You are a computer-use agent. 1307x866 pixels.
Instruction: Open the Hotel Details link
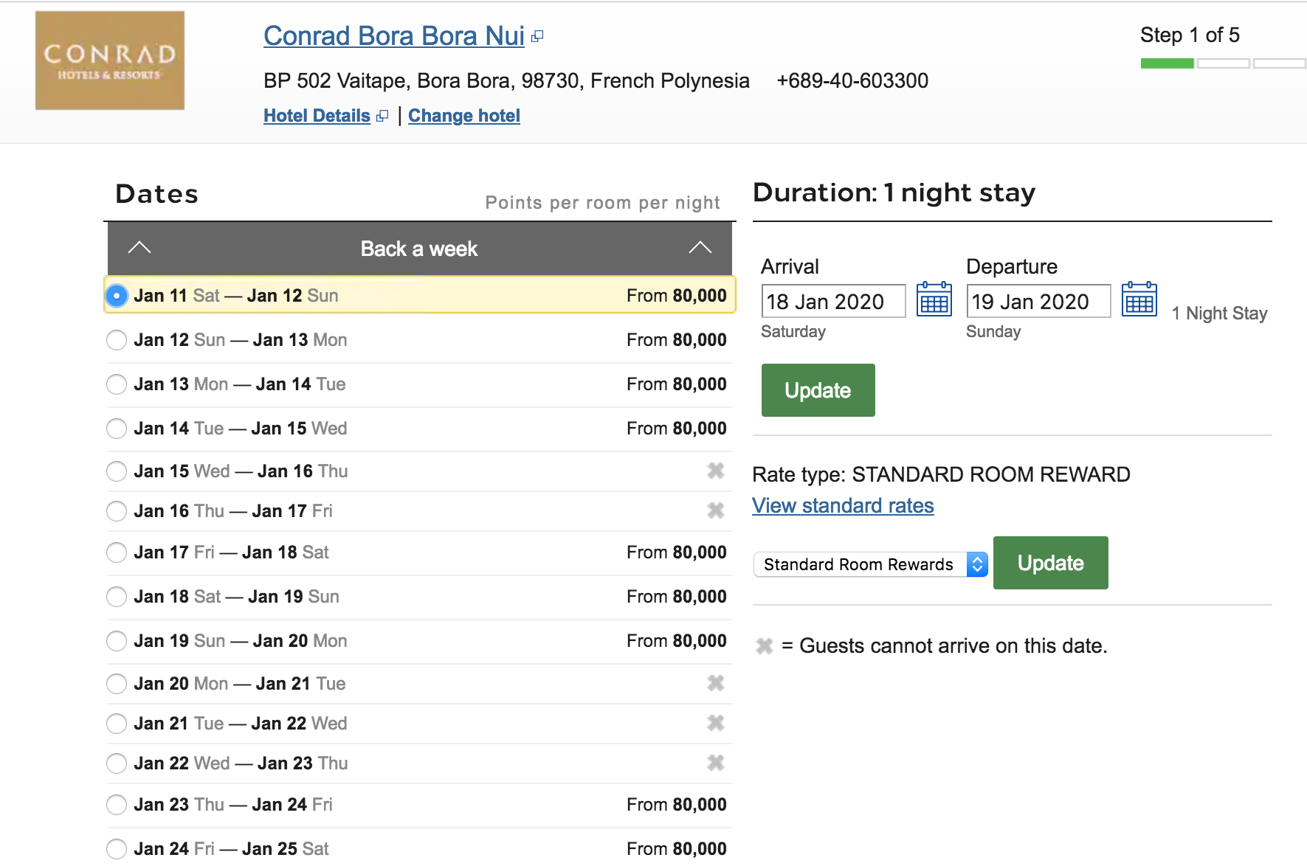pos(317,116)
